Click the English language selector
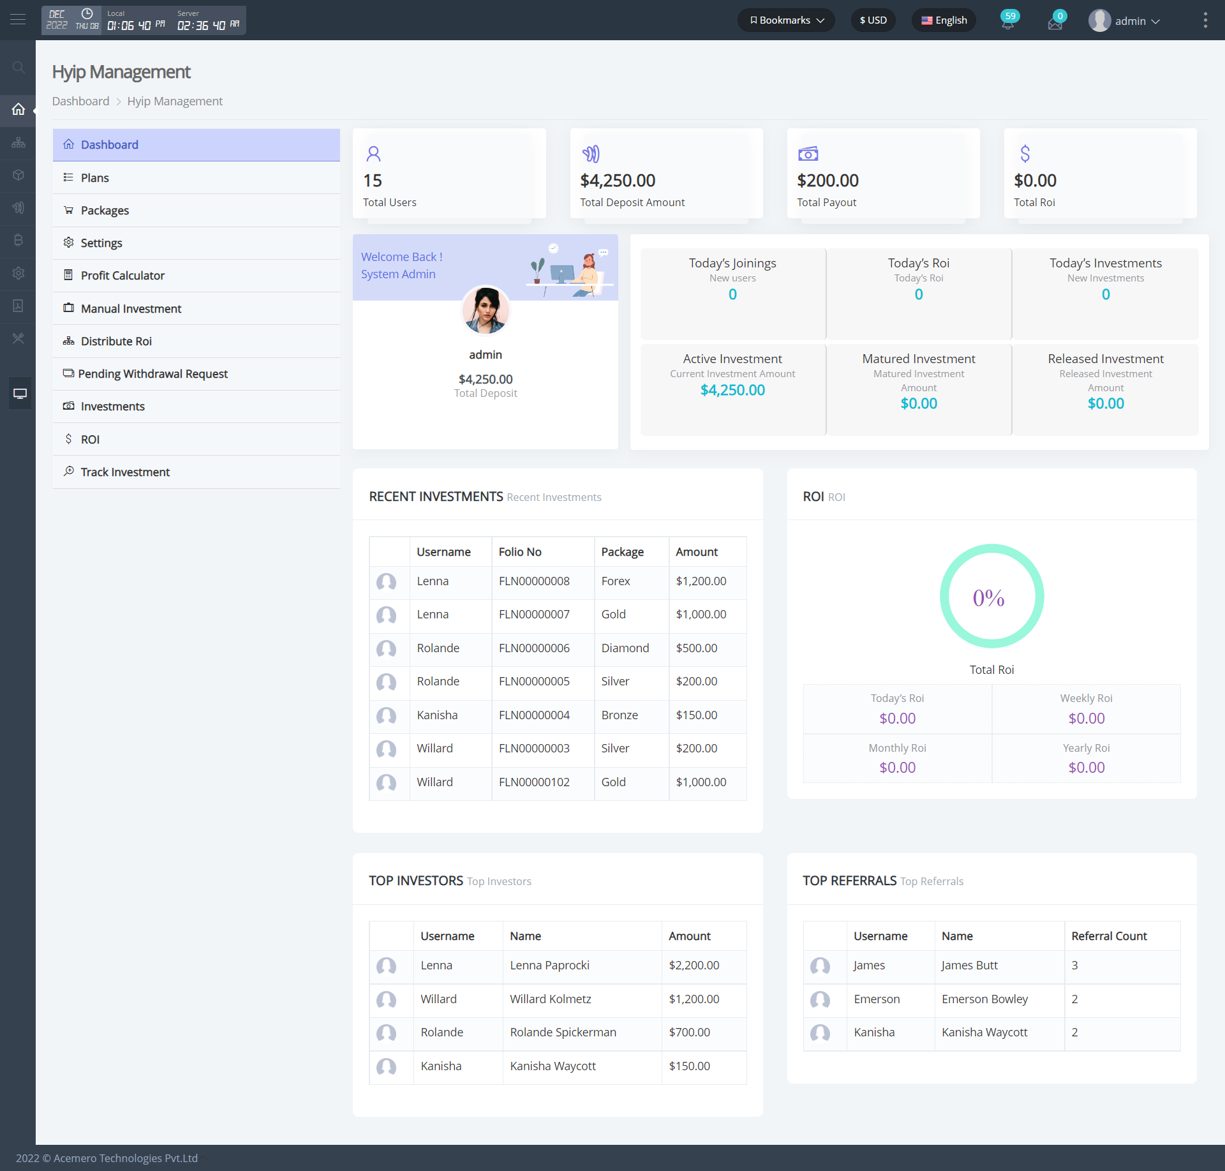1225x1171 pixels. (944, 20)
